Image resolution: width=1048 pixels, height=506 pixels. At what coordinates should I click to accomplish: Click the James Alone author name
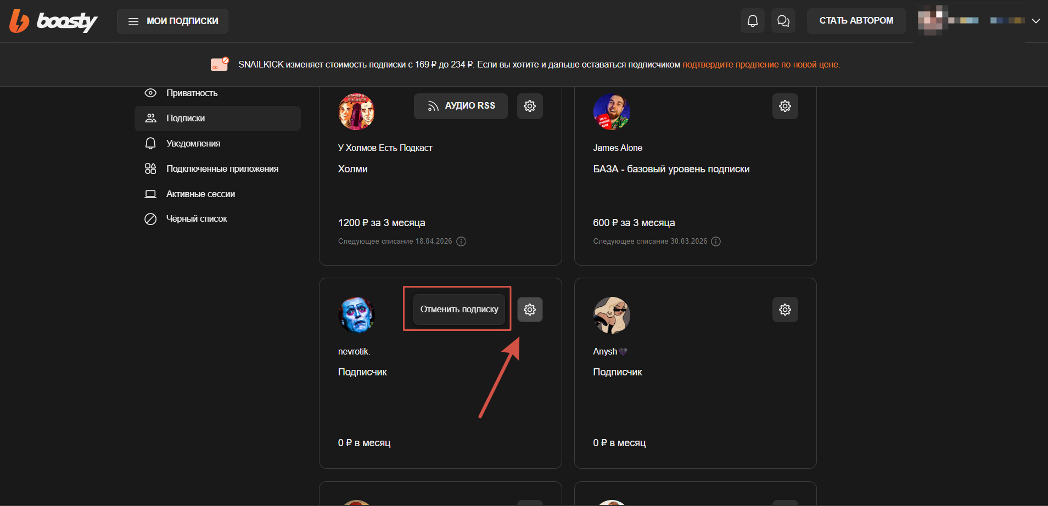[618, 148]
